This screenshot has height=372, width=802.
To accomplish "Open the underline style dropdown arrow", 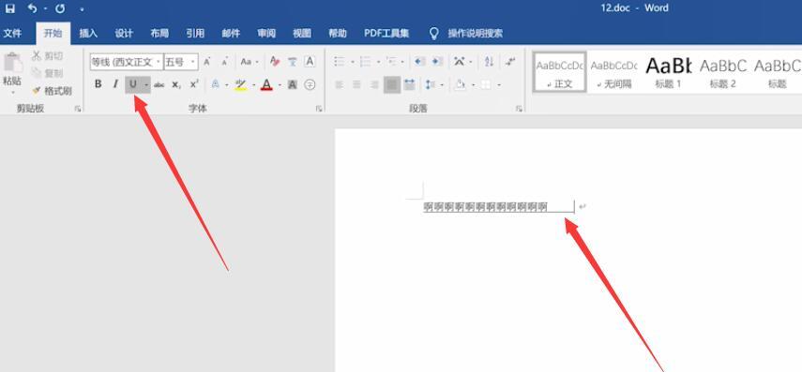I will coord(146,84).
